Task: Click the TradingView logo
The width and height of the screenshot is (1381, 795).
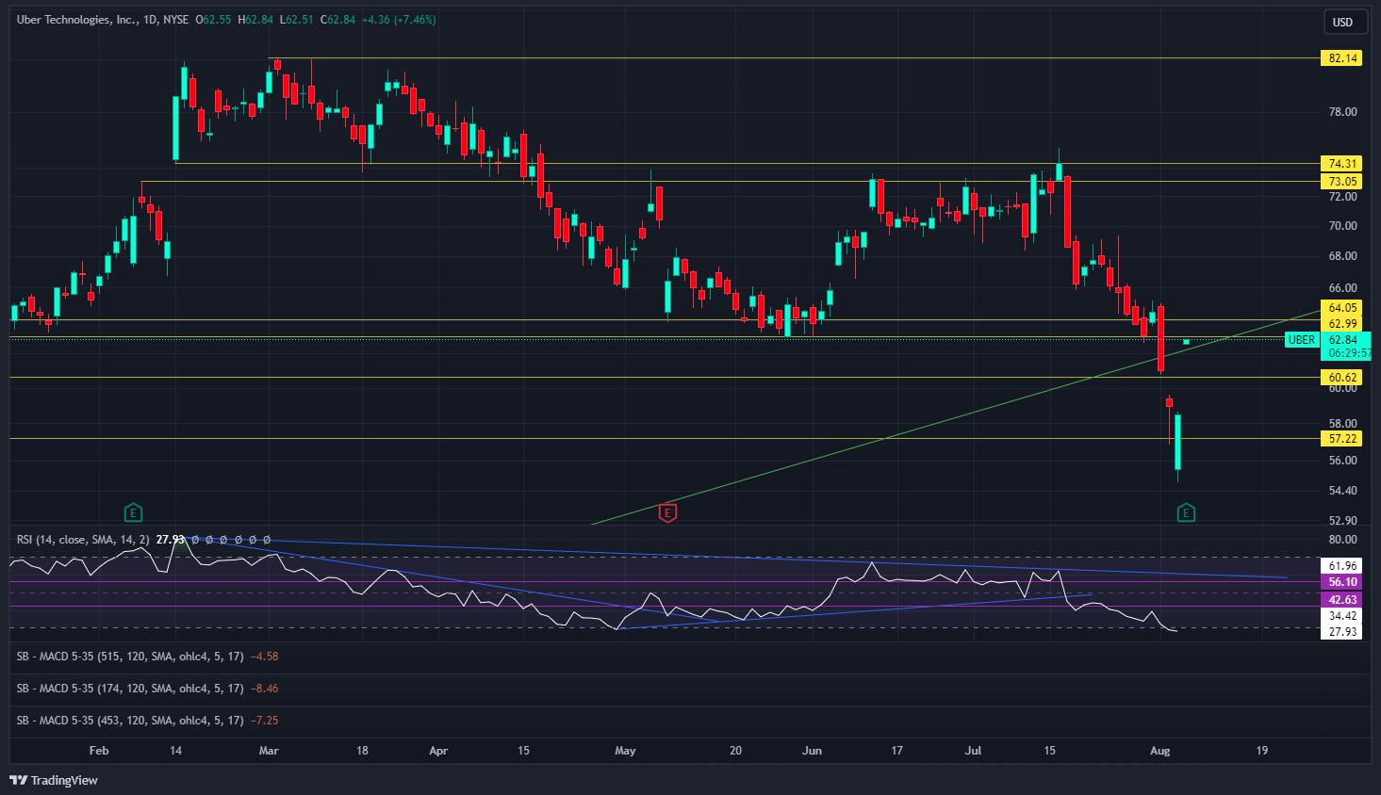Action: point(54,780)
